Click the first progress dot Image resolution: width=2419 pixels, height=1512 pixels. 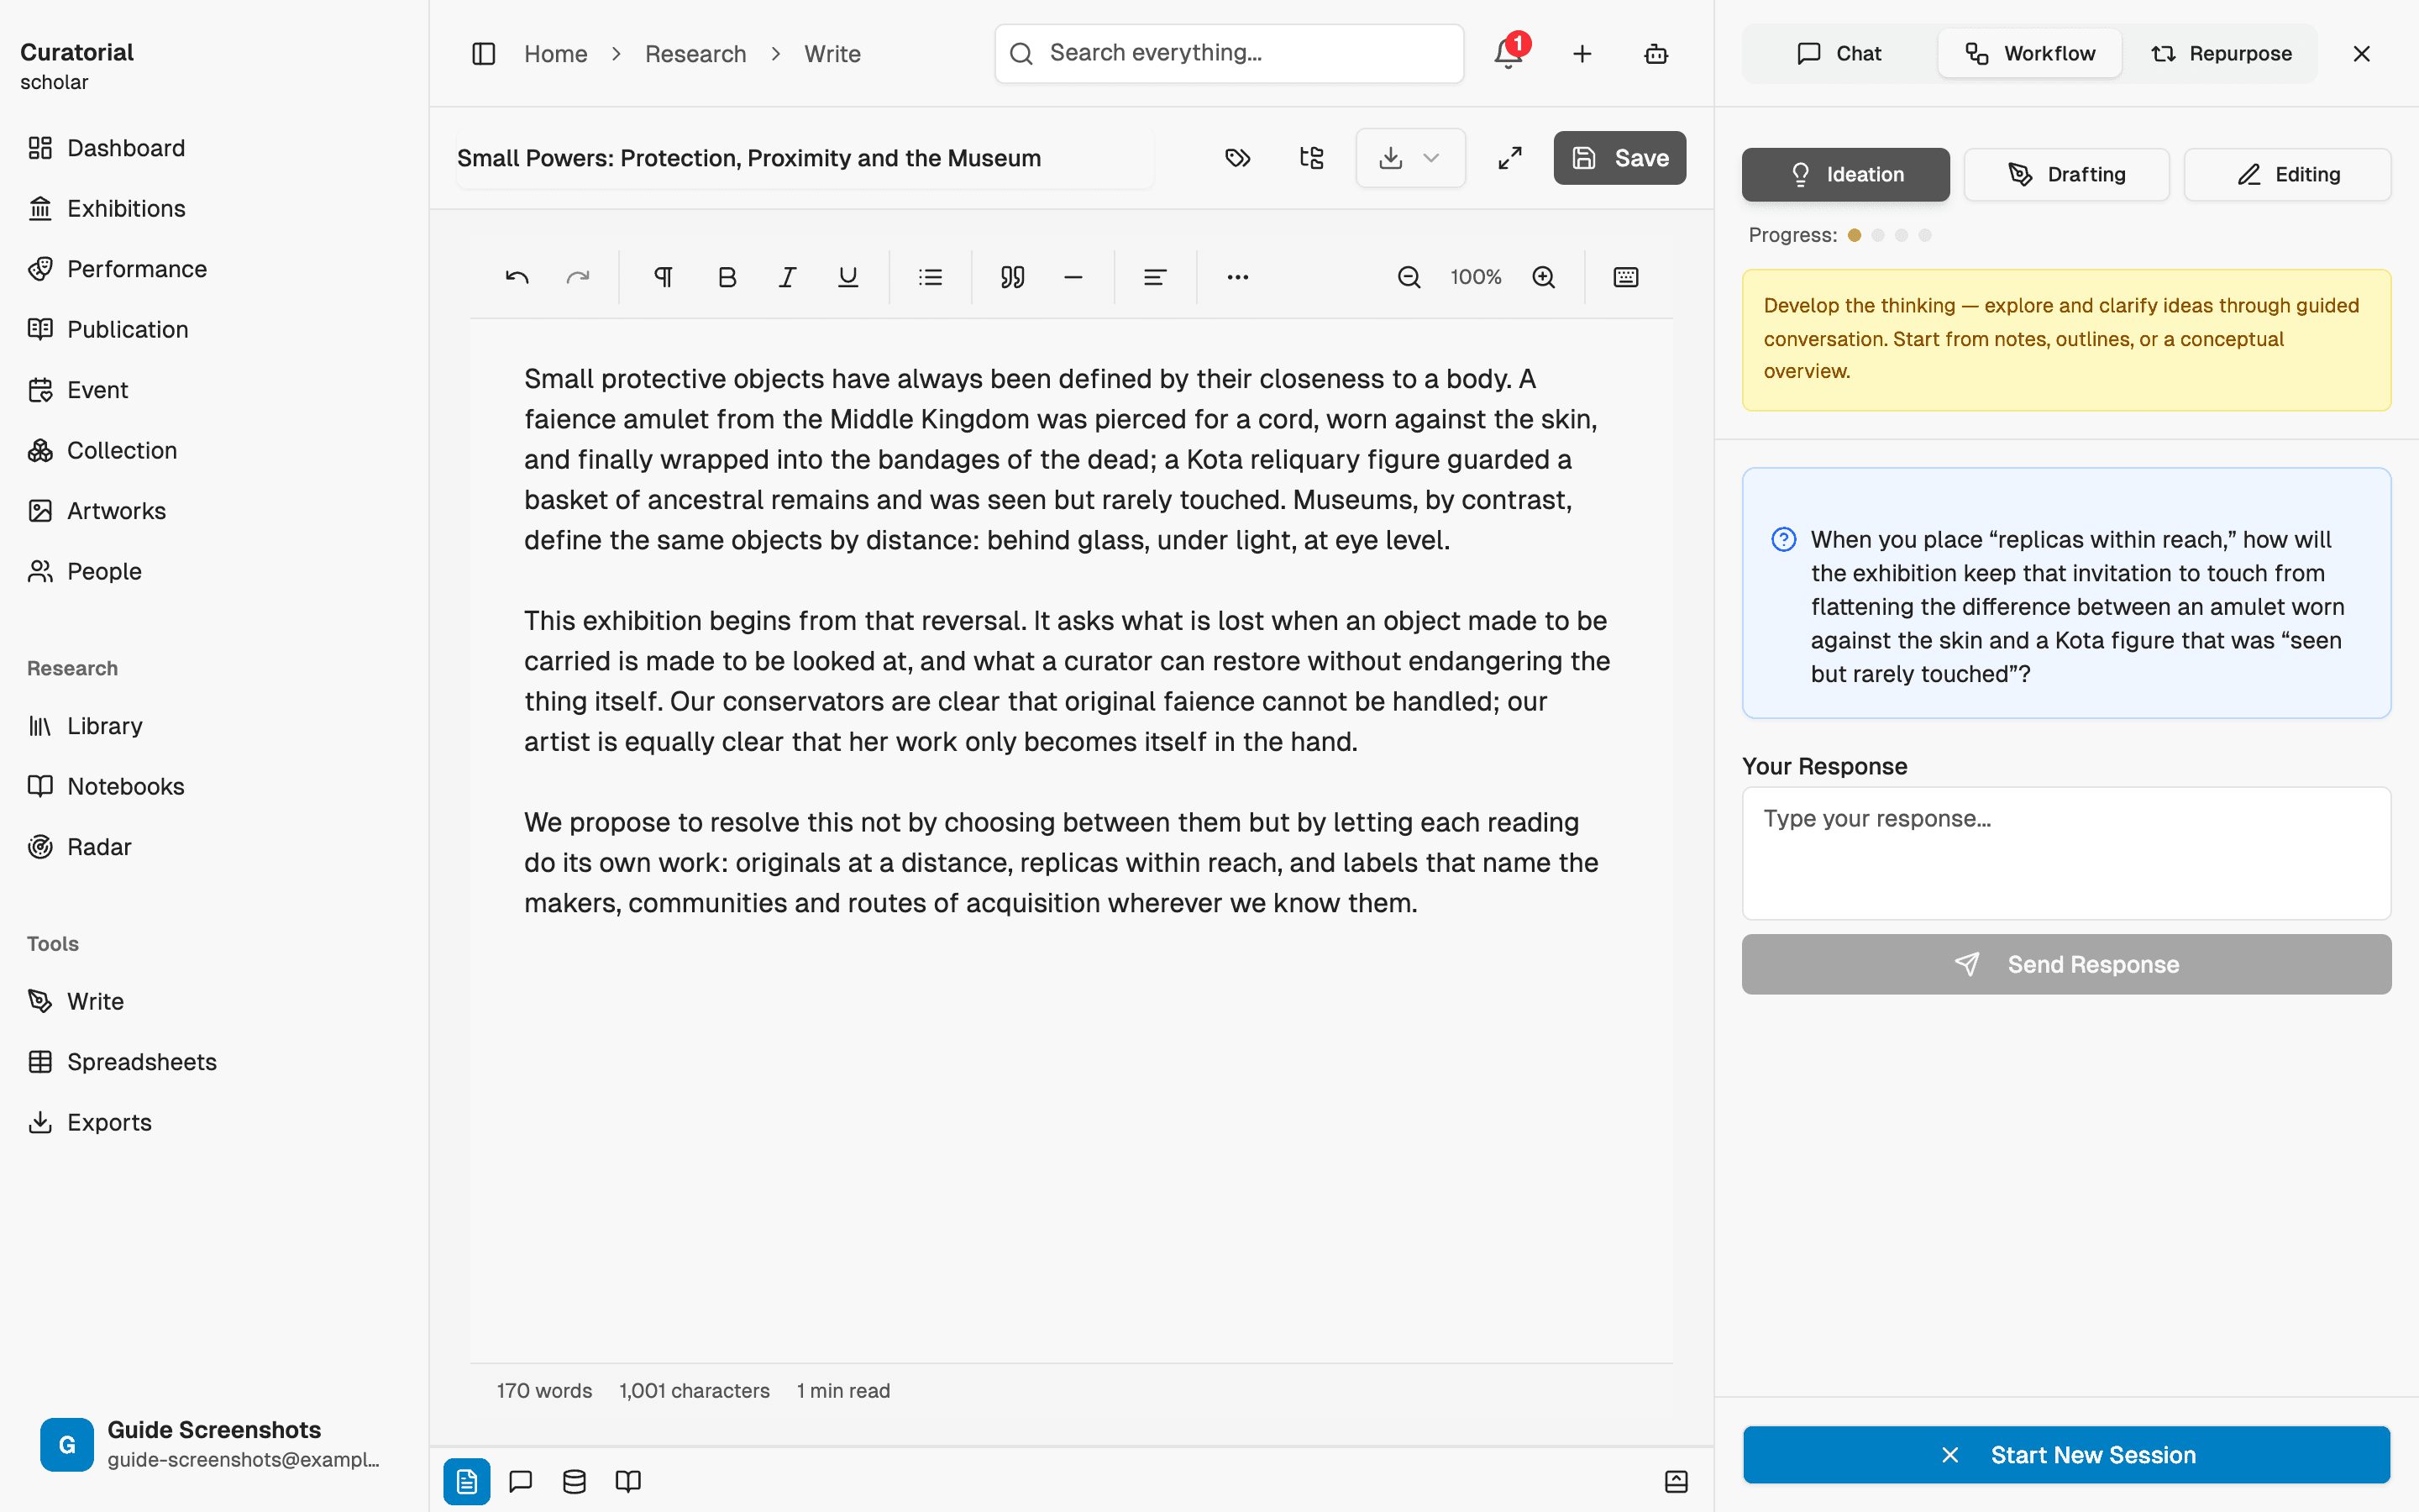coord(1855,235)
